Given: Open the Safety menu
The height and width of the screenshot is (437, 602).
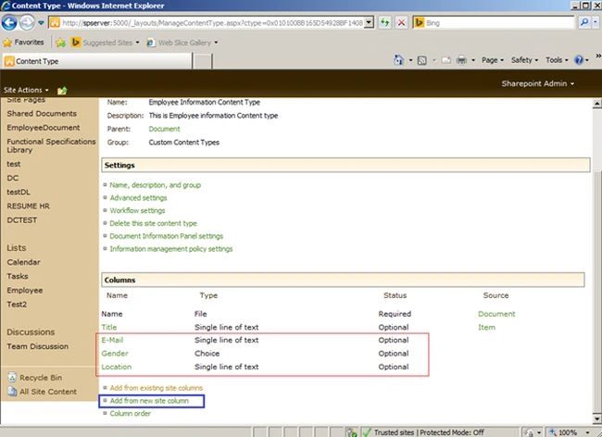Looking at the screenshot, I should 524,60.
